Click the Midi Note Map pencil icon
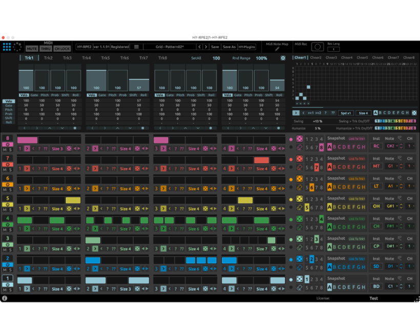This screenshot has height=336, width=420. (277, 49)
